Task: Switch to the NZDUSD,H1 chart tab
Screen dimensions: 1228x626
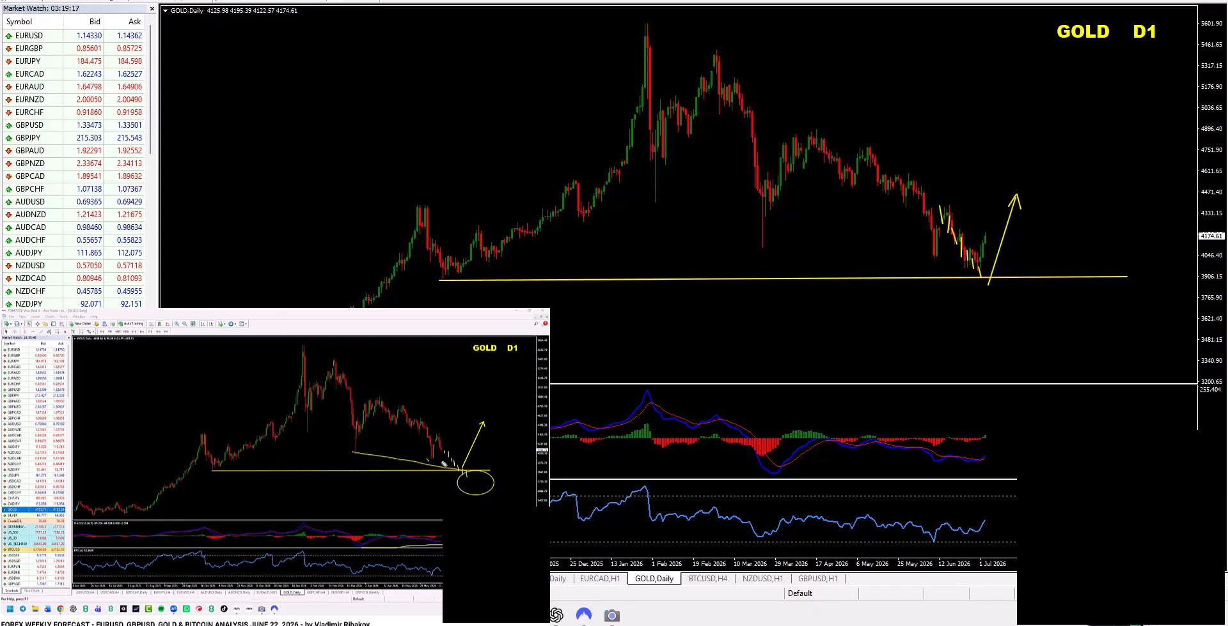Action: tap(762, 579)
